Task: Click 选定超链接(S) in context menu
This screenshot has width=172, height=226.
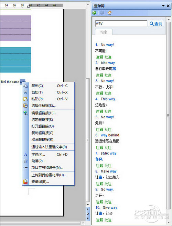Action: [x=49, y=120]
